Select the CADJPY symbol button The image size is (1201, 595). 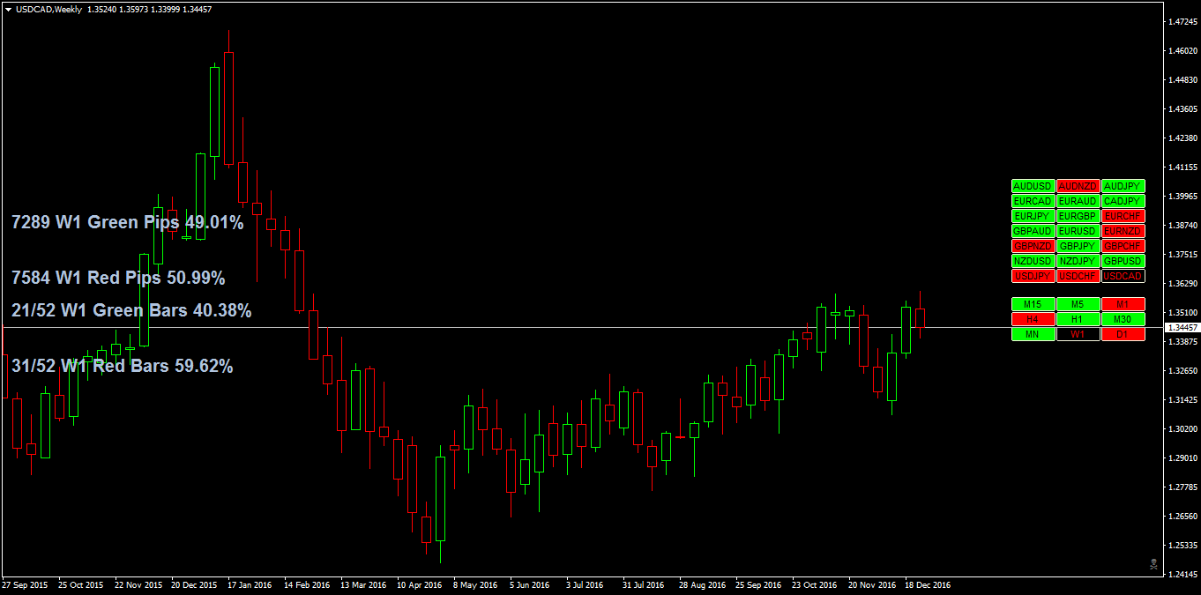[1123, 201]
